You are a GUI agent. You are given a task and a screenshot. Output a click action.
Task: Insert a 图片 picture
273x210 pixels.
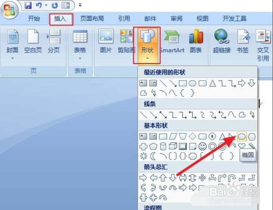(x=106, y=42)
